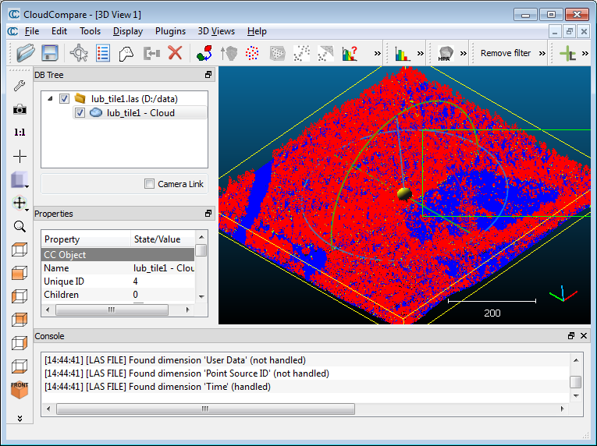
Task: Click the green plus axis icon
Action: click(567, 54)
